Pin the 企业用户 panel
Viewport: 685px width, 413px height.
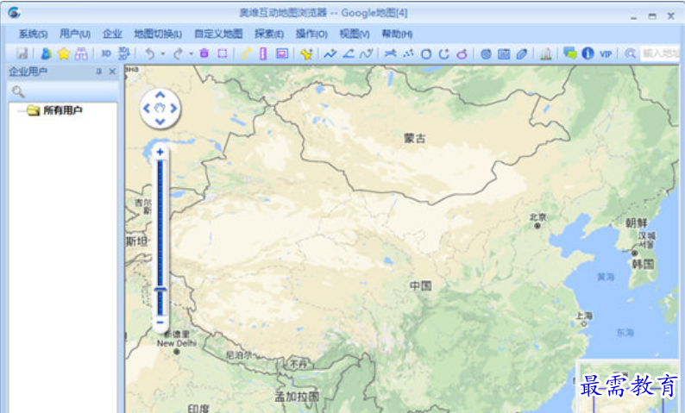(x=99, y=72)
